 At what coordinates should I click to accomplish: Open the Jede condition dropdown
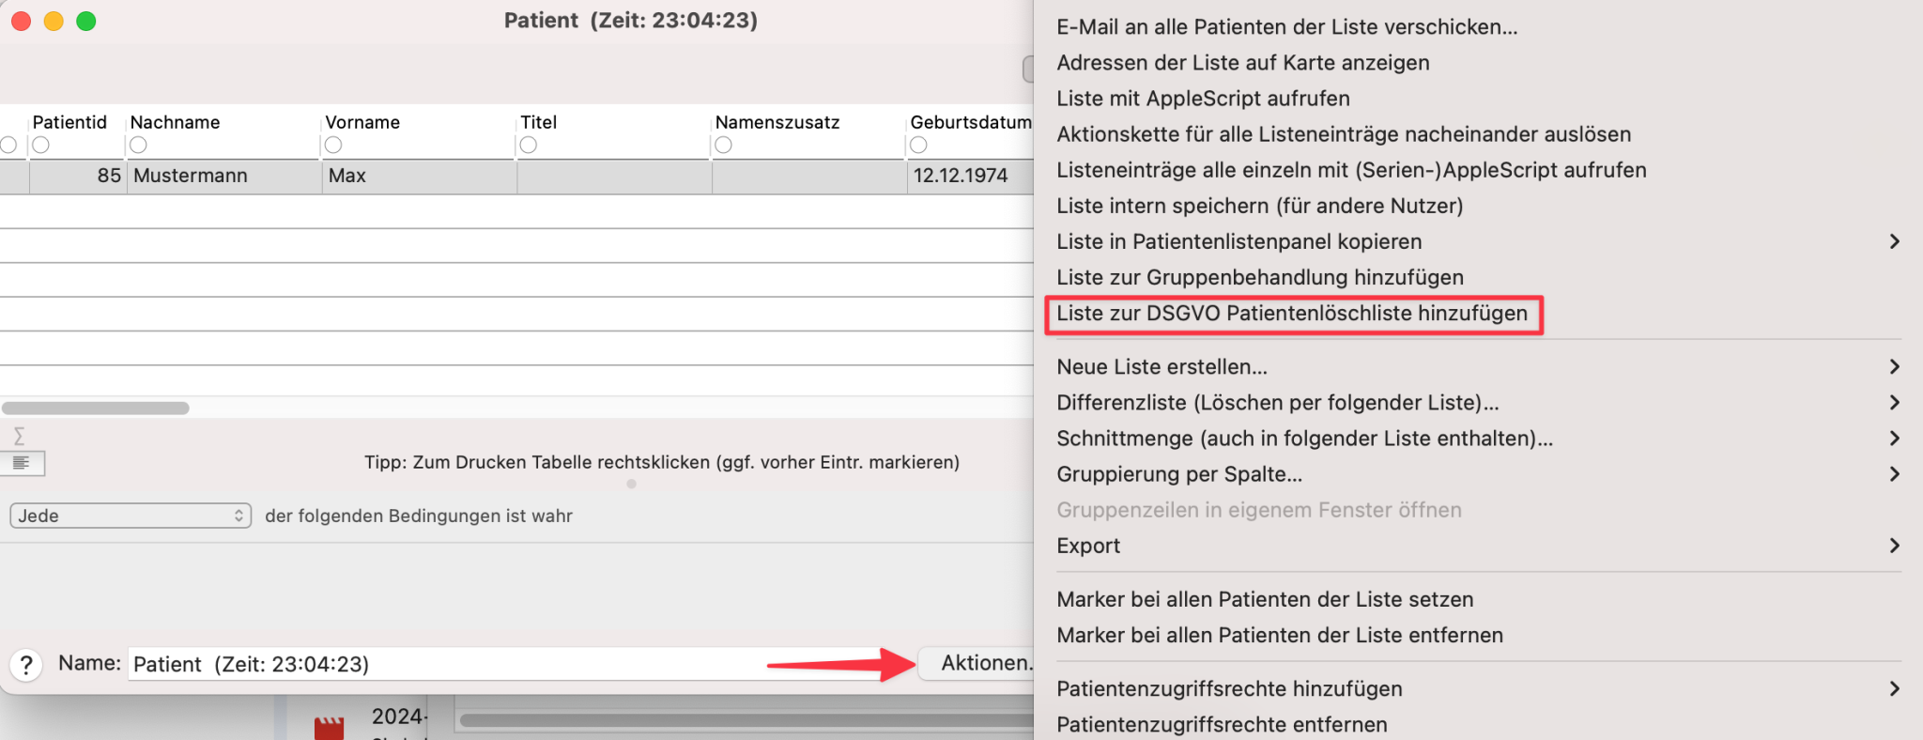(131, 516)
